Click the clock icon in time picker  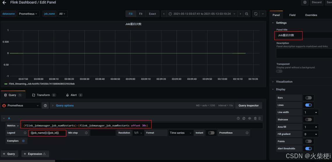(170, 14)
